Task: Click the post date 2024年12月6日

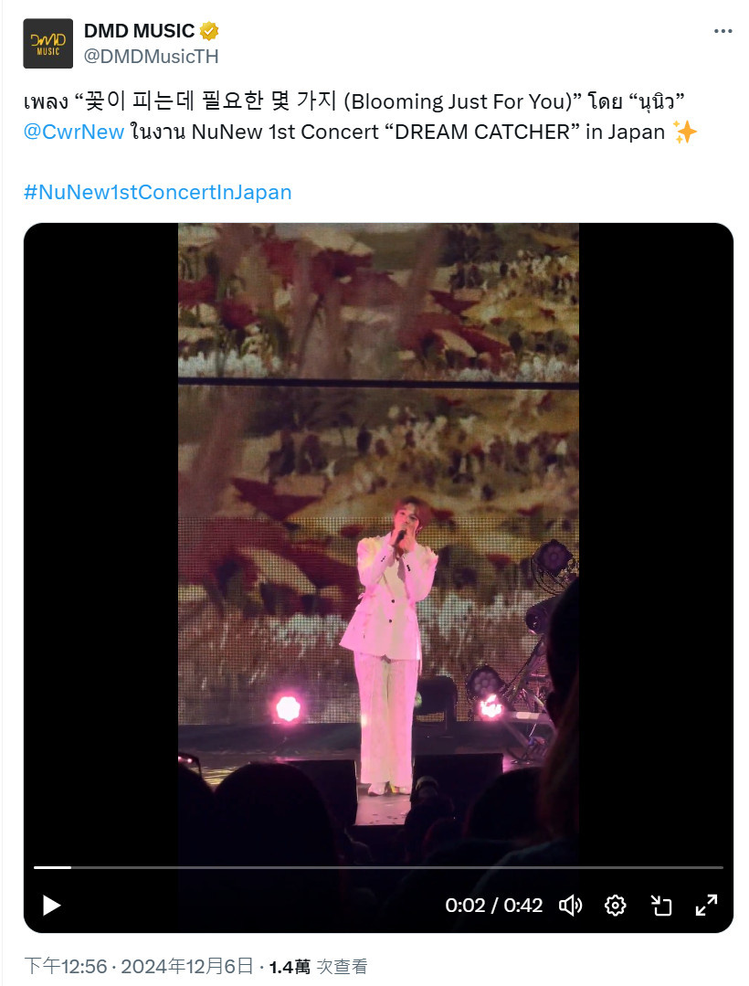Action: [186, 966]
